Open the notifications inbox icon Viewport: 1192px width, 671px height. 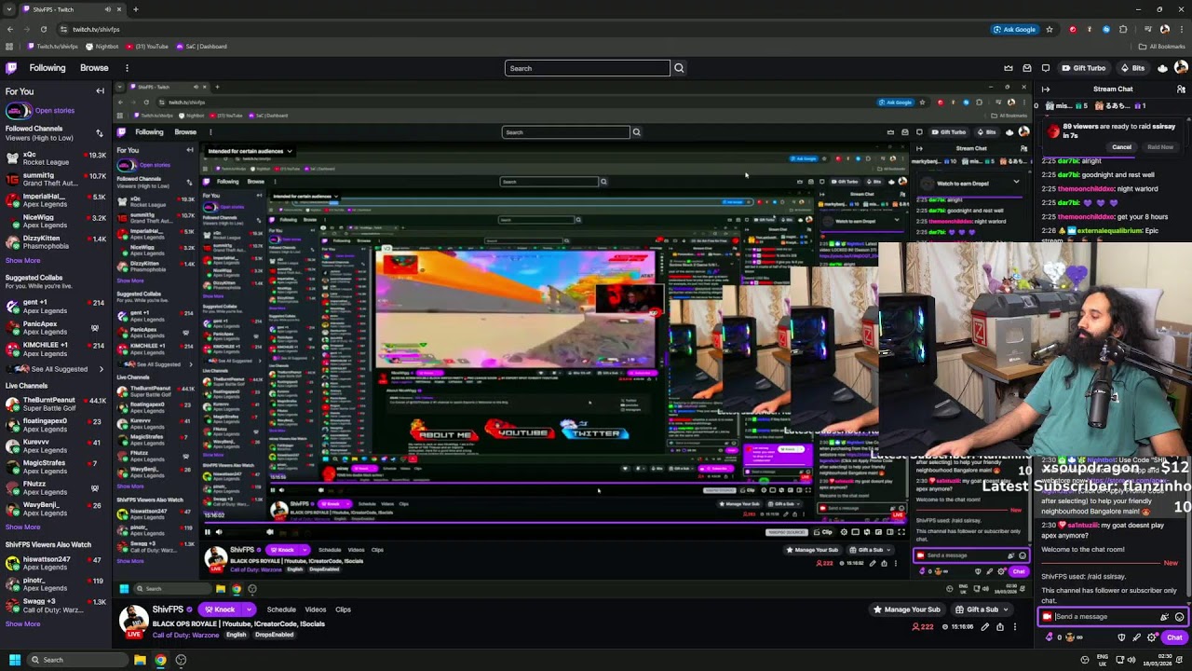[1027, 68]
